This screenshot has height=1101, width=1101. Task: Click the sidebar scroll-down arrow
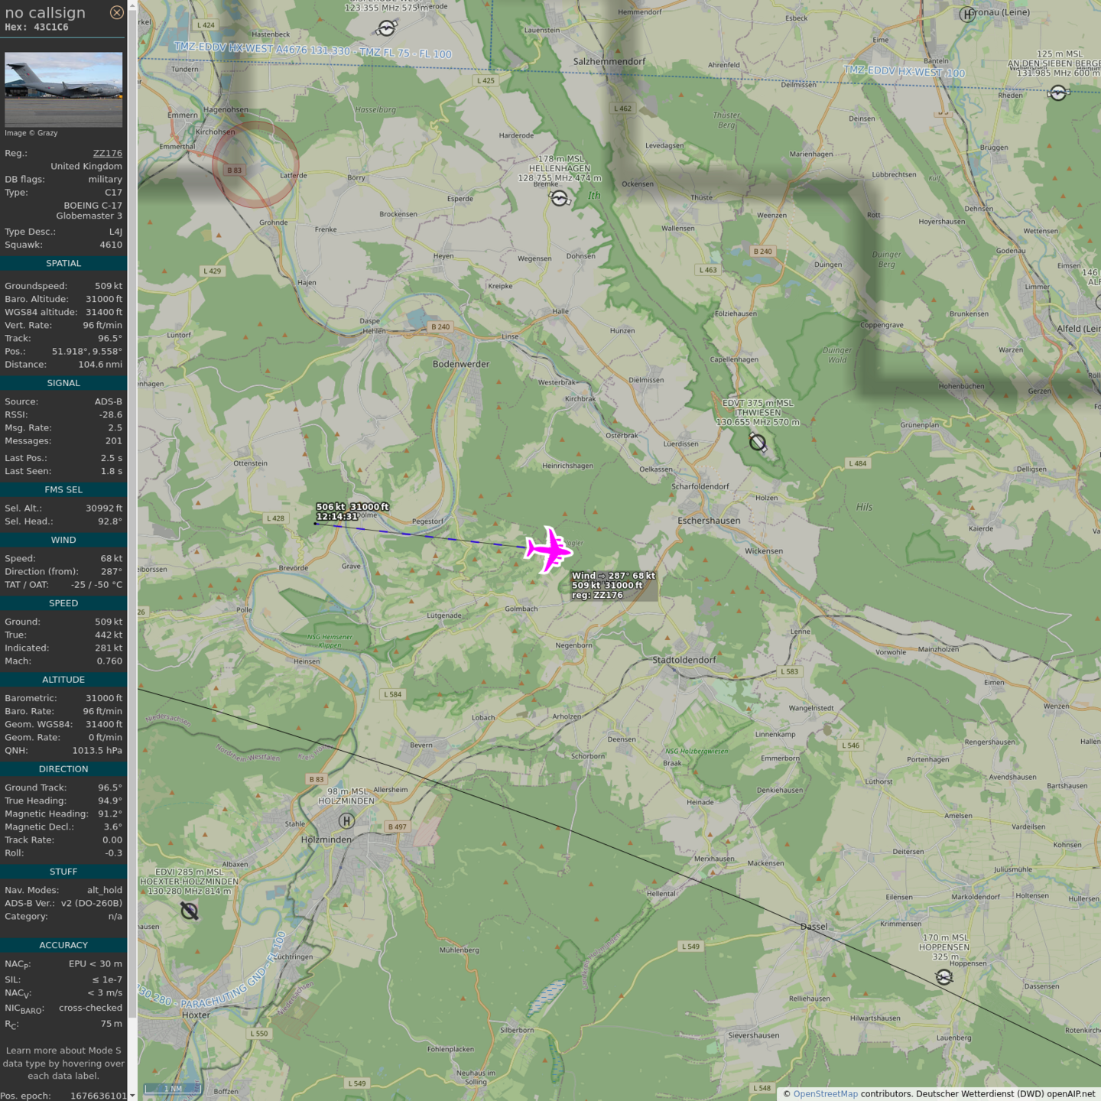pyautogui.click(x=132, y=1095)
